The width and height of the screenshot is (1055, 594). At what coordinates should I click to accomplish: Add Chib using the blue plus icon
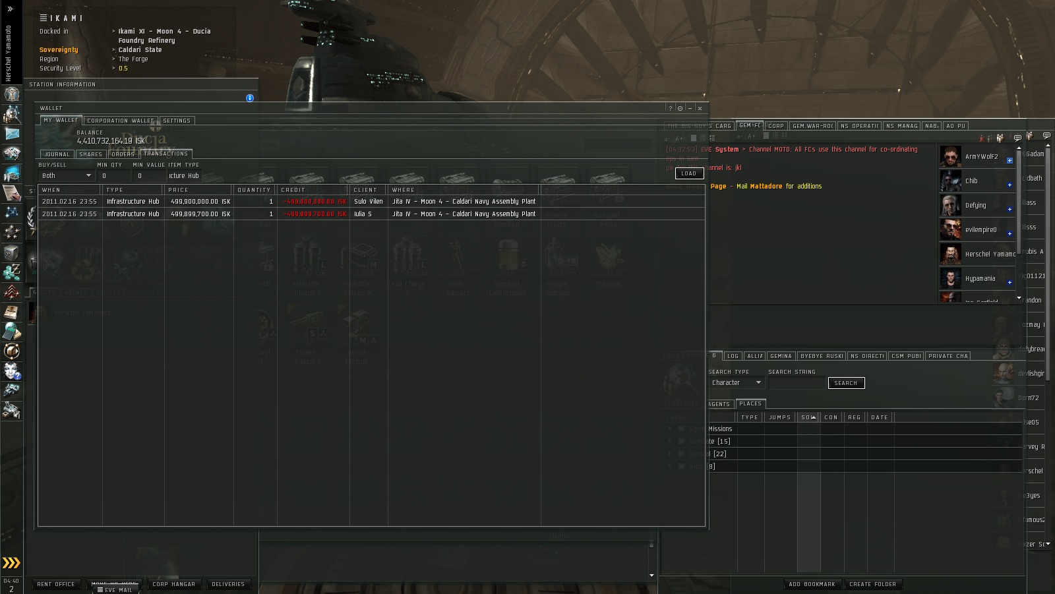[x=1010, y=185]
